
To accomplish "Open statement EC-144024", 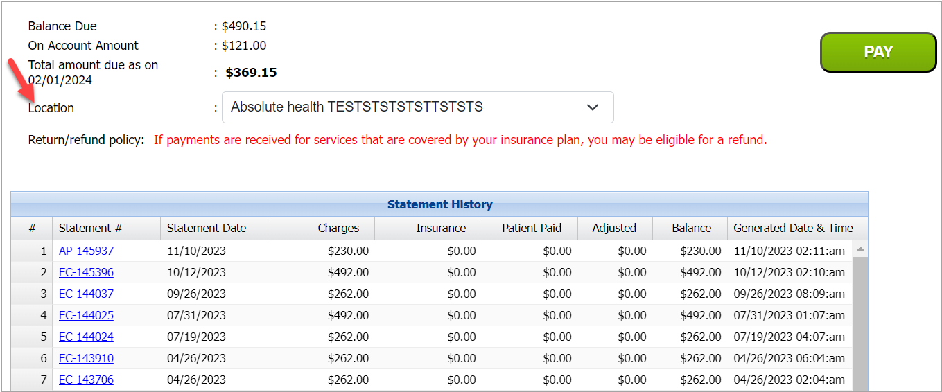I will [86, 337].
